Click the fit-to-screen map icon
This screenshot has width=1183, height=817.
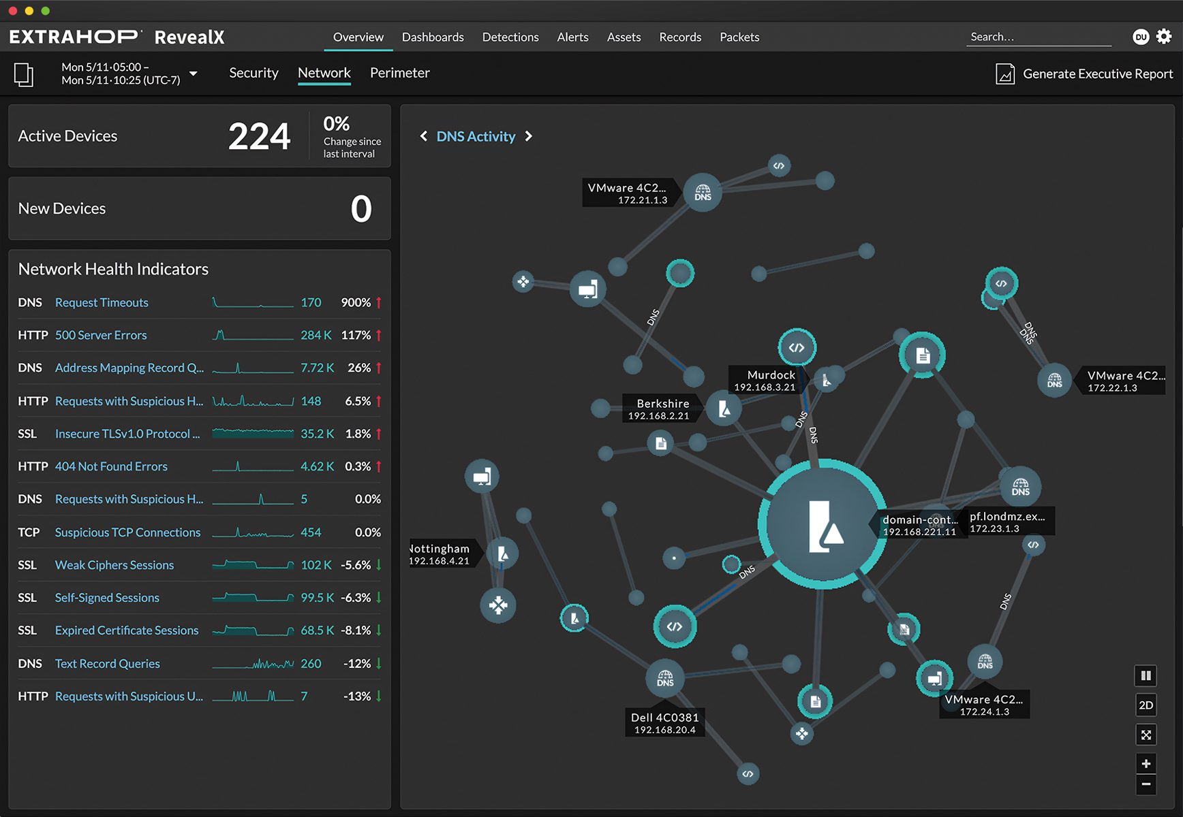click(x=1146, y=735)
